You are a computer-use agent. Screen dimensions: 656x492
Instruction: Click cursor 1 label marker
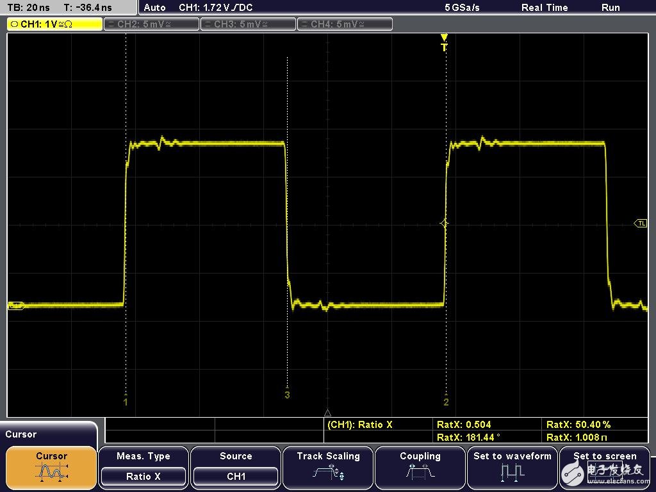point(126,402)
